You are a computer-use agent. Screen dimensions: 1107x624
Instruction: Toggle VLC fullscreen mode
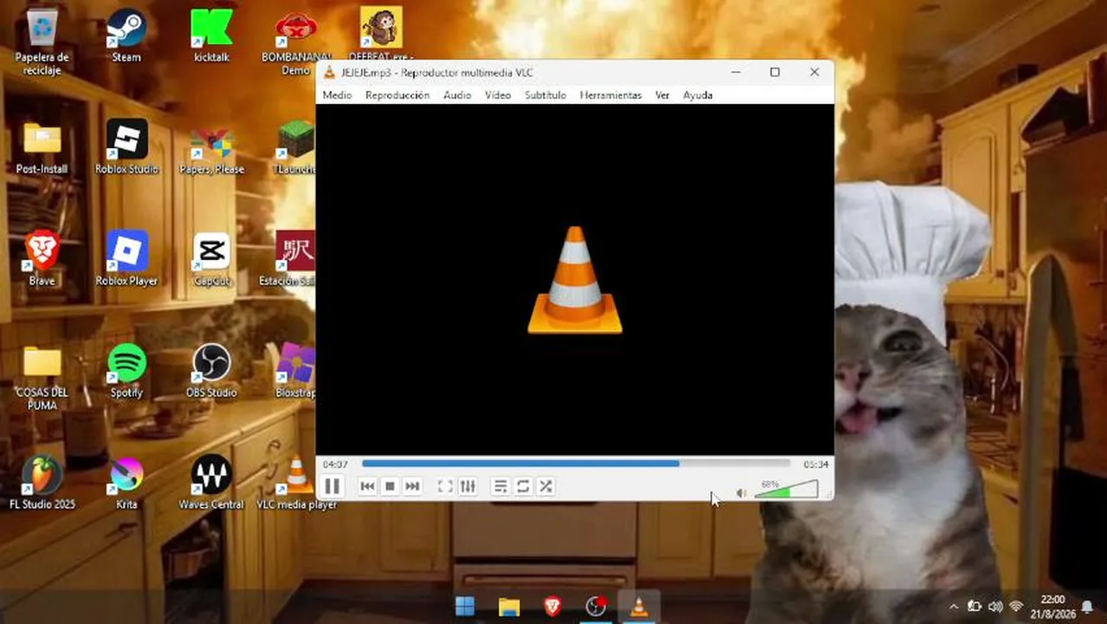pos(445,486)
